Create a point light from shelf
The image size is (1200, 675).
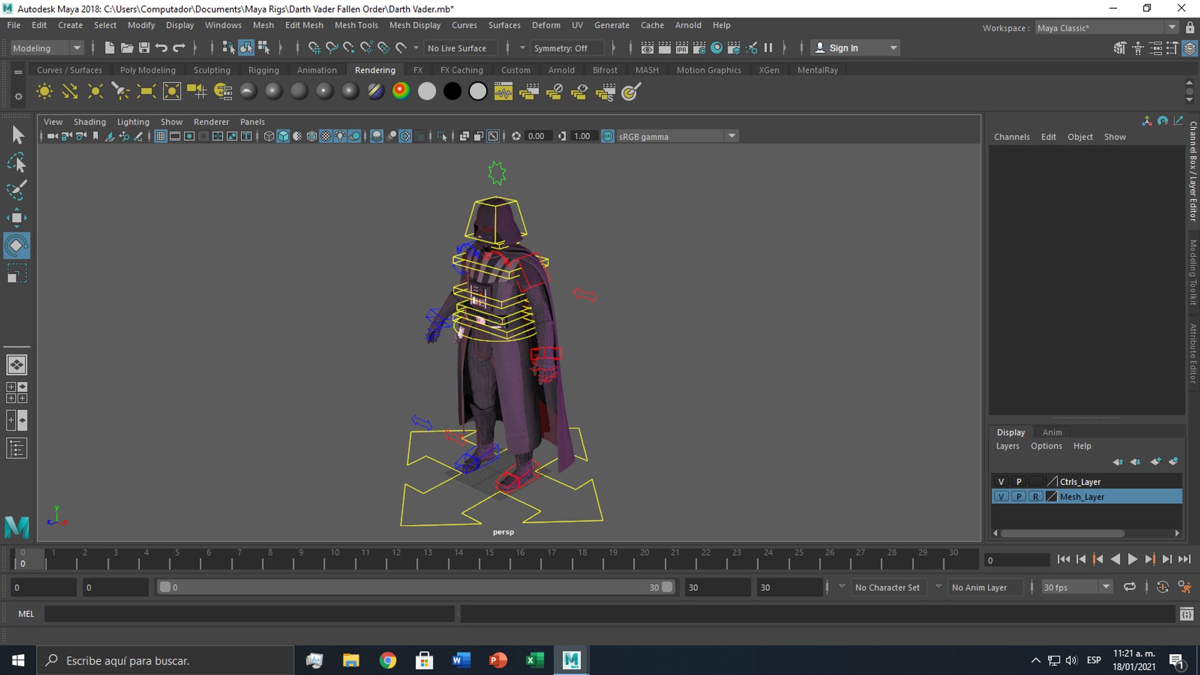coord(96,92)
